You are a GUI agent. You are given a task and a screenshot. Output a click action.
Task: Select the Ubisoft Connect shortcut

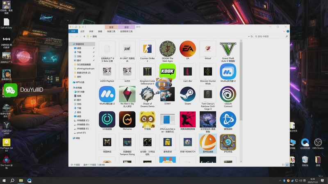point(228,96)
